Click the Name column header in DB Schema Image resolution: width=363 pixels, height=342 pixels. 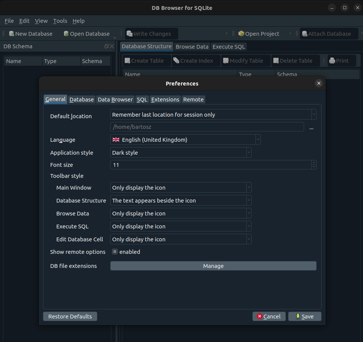click(23, 61)
